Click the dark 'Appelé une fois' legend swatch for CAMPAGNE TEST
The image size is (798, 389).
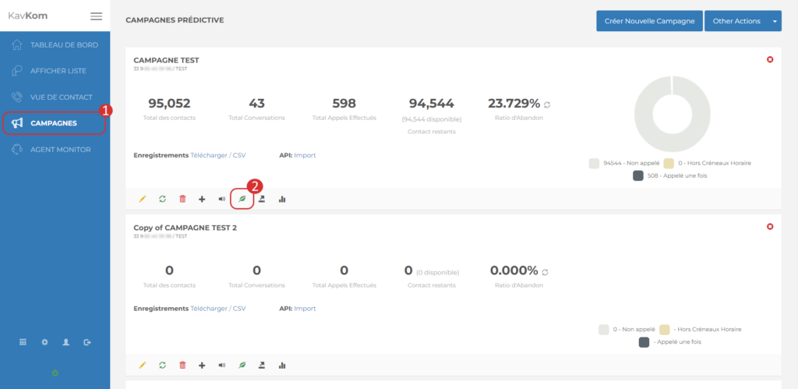click(639, 176)
